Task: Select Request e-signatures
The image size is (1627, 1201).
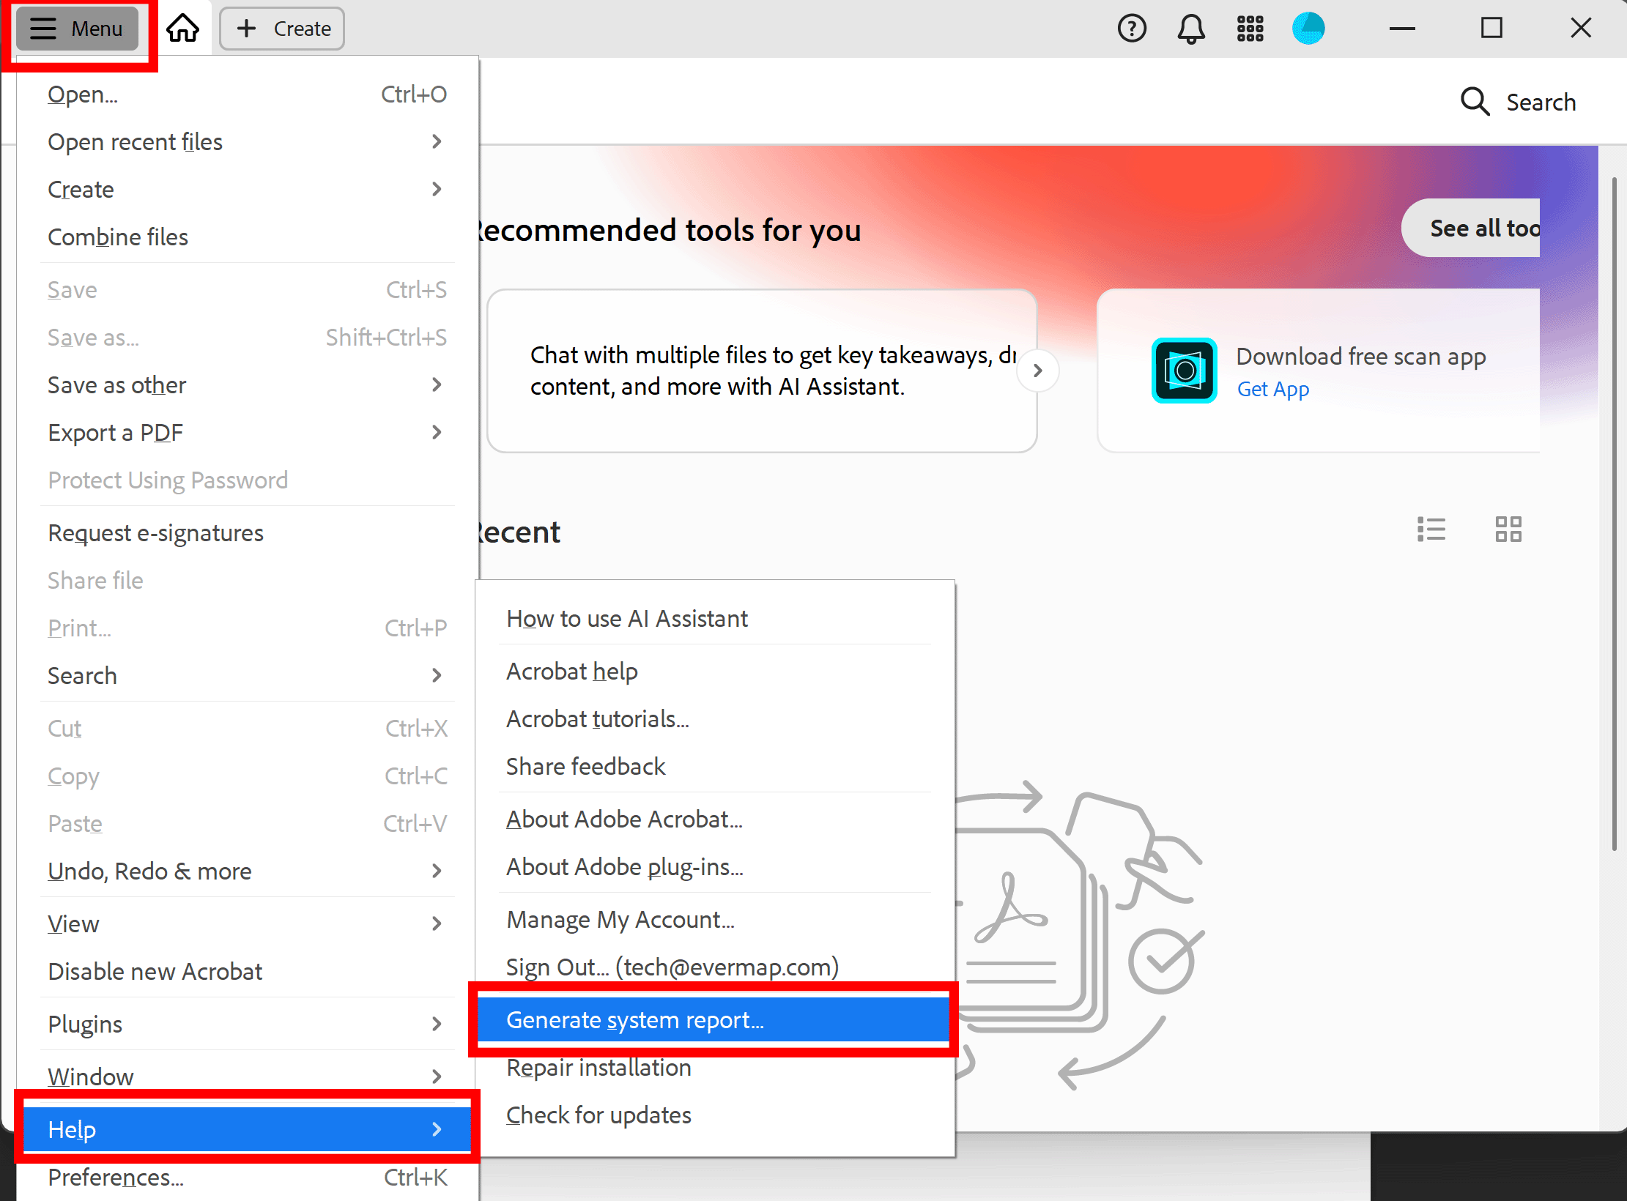Action: (x=248, y=533)
